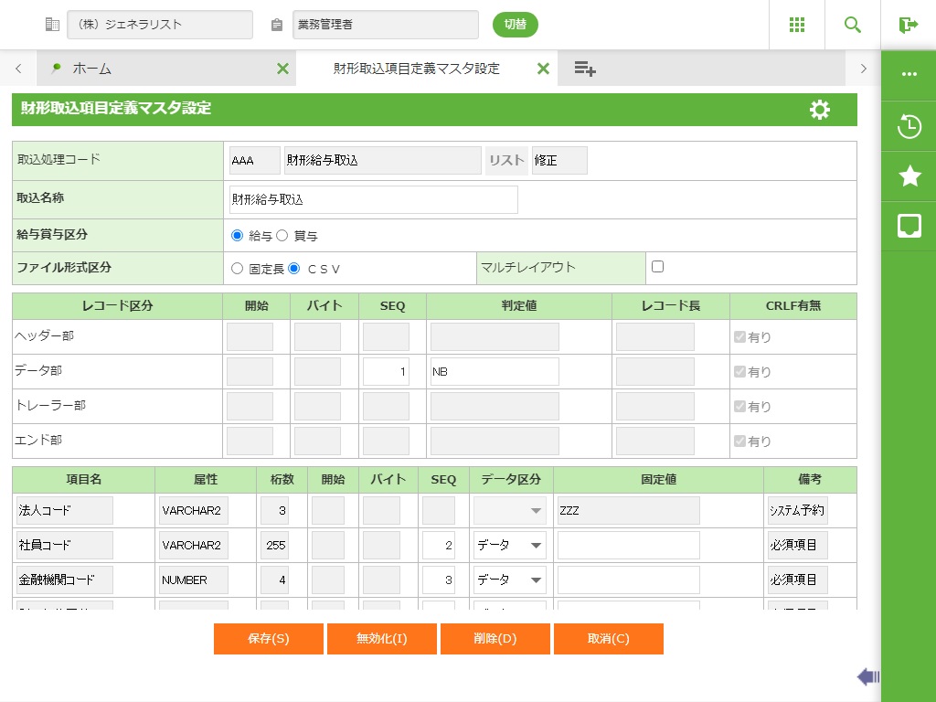The height and width of the screenshot is (702, 936).
Task: Click the 無効化(I) button
Action: click(382, 639)
